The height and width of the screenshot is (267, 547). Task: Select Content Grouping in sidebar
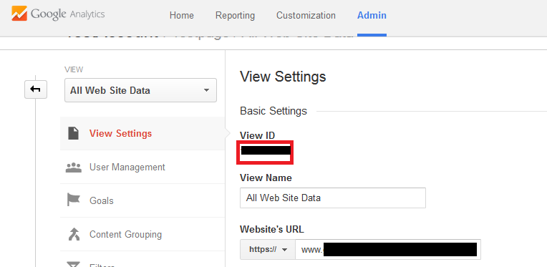click(x=125, y=234)
